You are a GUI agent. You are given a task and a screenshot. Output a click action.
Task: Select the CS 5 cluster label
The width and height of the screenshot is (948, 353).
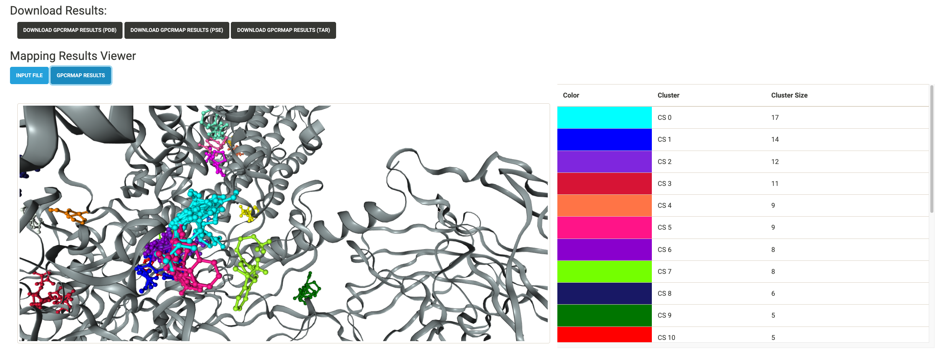click(665, 227)
